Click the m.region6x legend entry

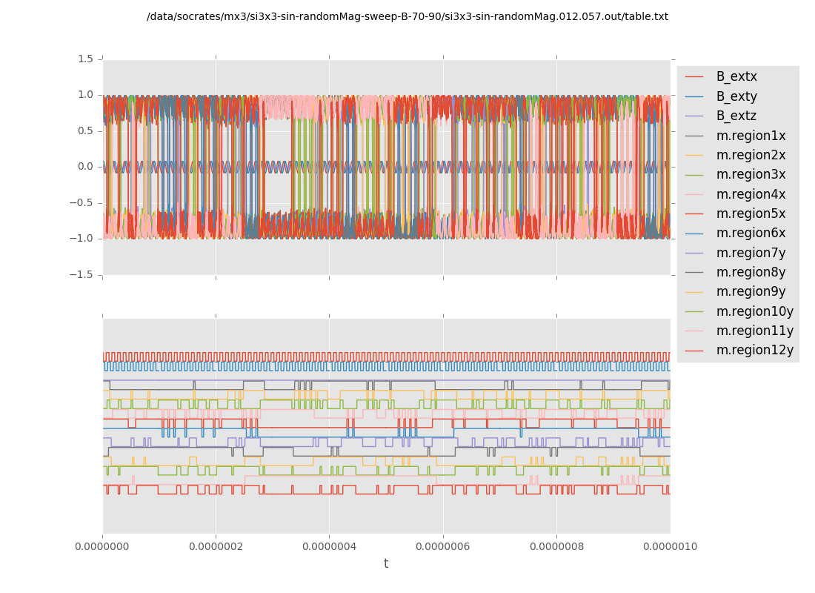tap(751, 233)
